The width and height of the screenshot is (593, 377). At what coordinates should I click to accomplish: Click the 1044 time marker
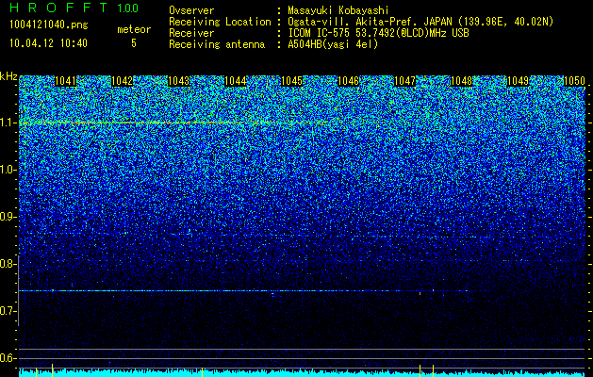236,81
